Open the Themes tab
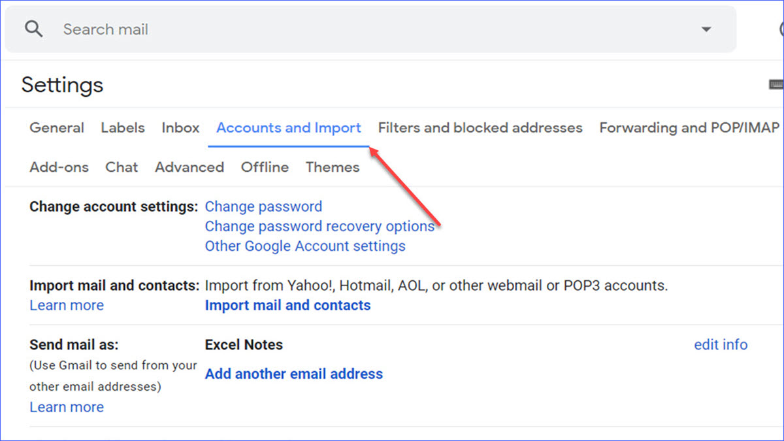The image size is (784, 441). coord(332,167)
